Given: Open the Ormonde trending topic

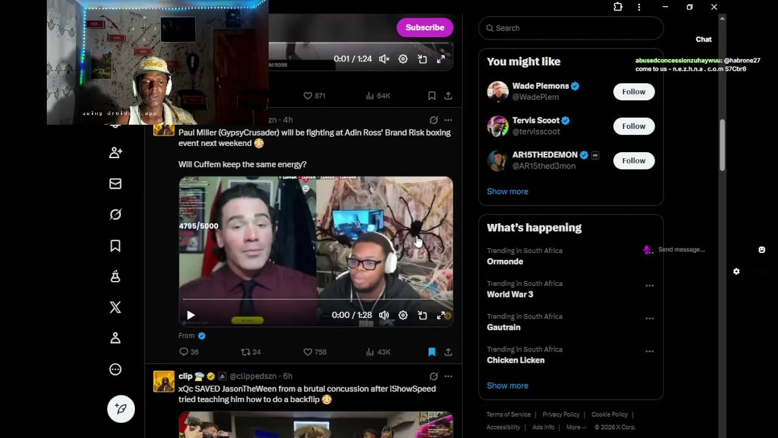Looking at the screenshot, I should [x=505, y=261].
